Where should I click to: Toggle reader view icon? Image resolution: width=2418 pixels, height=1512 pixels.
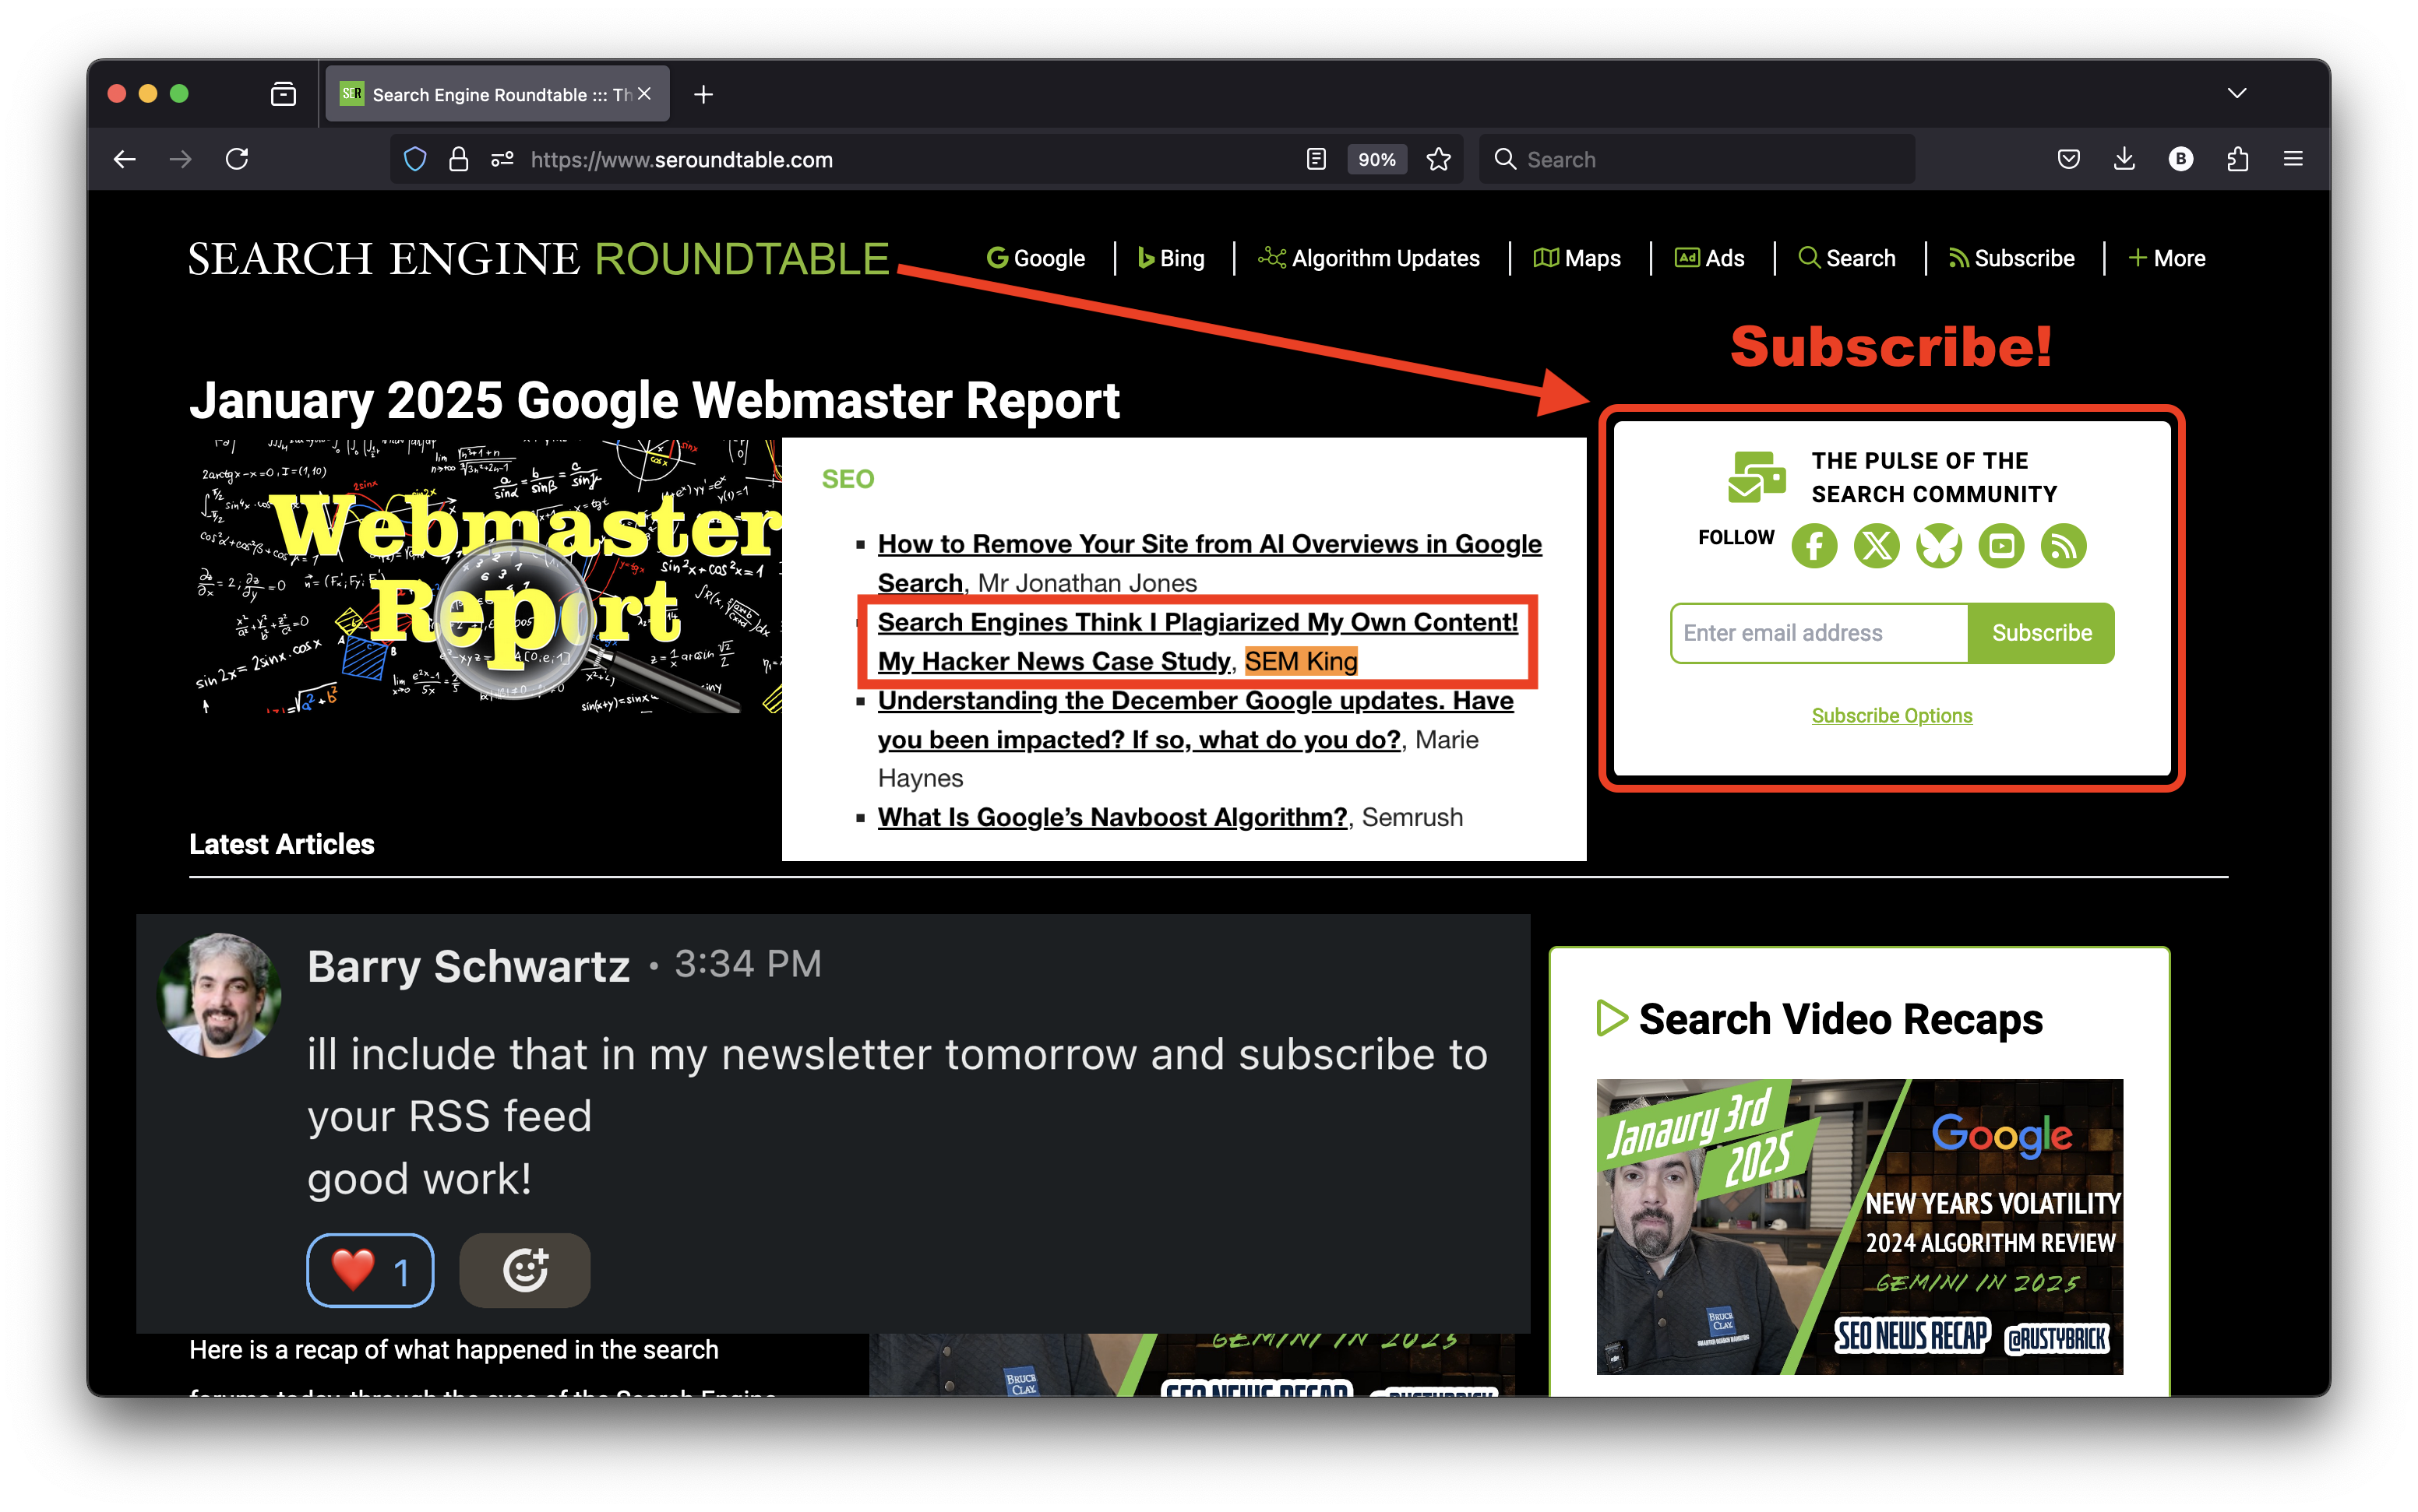tap(1317, 159)
